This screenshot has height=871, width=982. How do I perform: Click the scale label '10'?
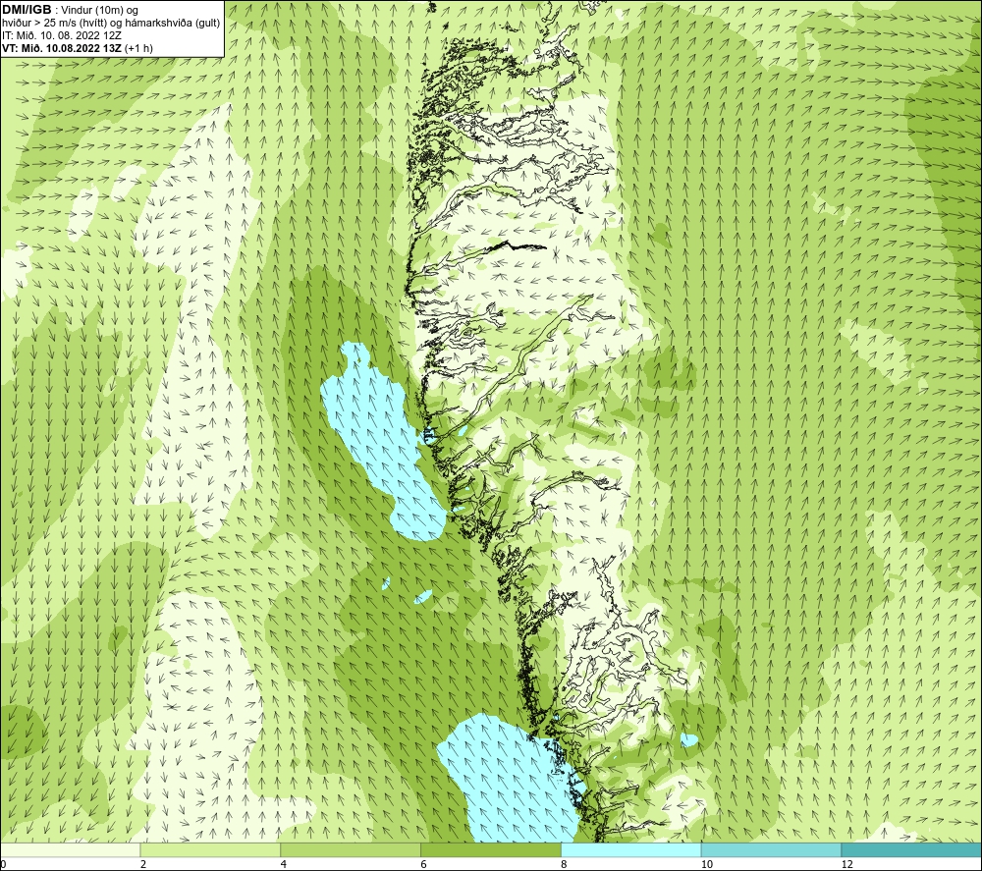(x=707, y=864)
